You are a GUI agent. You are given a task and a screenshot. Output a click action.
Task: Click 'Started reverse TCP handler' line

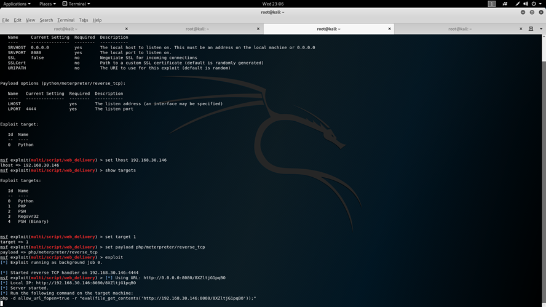pyautogui.click(x=69, y=273)
